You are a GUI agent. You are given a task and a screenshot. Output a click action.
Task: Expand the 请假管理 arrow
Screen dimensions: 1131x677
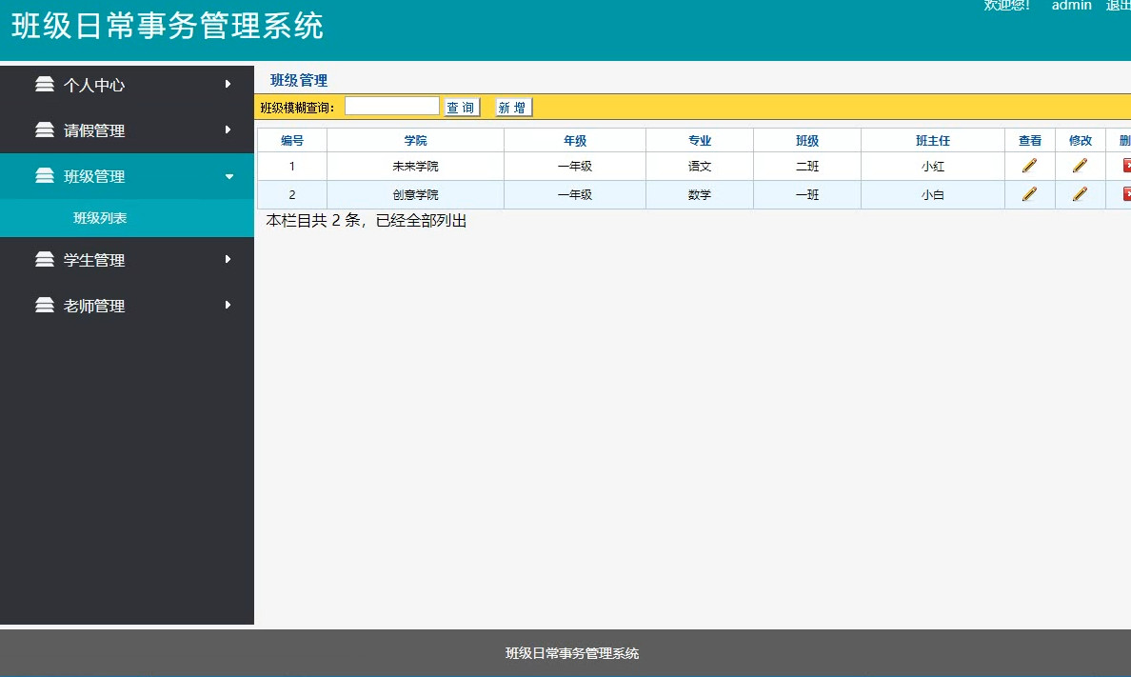(228, 129)
